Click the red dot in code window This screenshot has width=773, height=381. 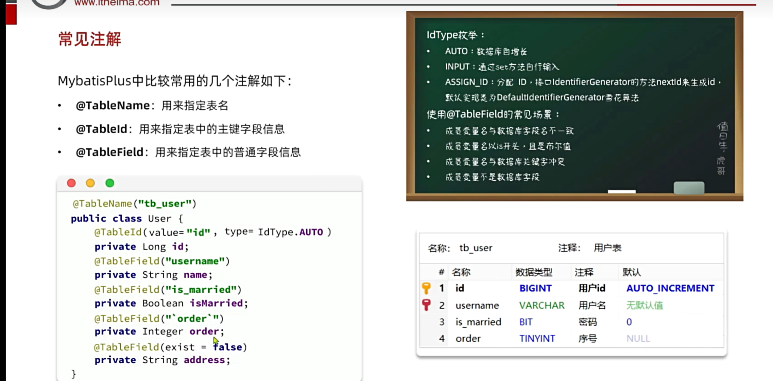click(x=71, y=183)
